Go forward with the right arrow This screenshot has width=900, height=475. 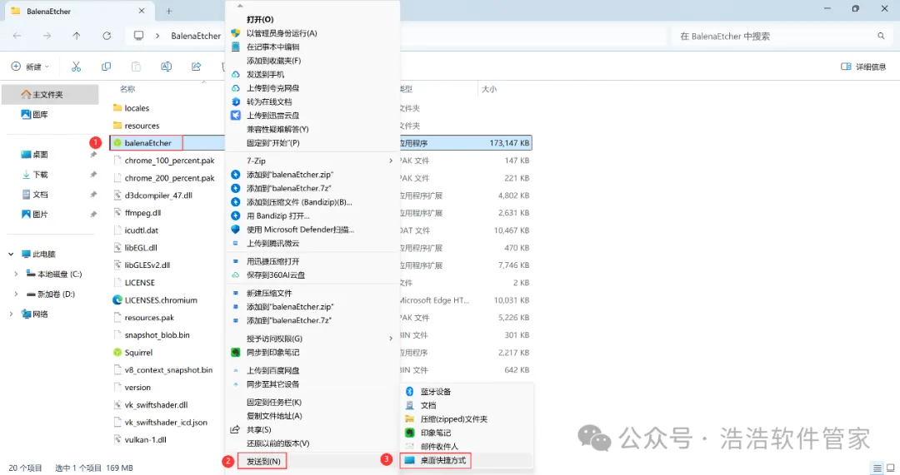tap(47, 36)
